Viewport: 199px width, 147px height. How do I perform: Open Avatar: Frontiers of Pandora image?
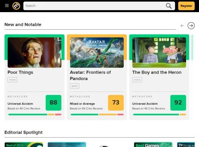(x=97, y=52)
